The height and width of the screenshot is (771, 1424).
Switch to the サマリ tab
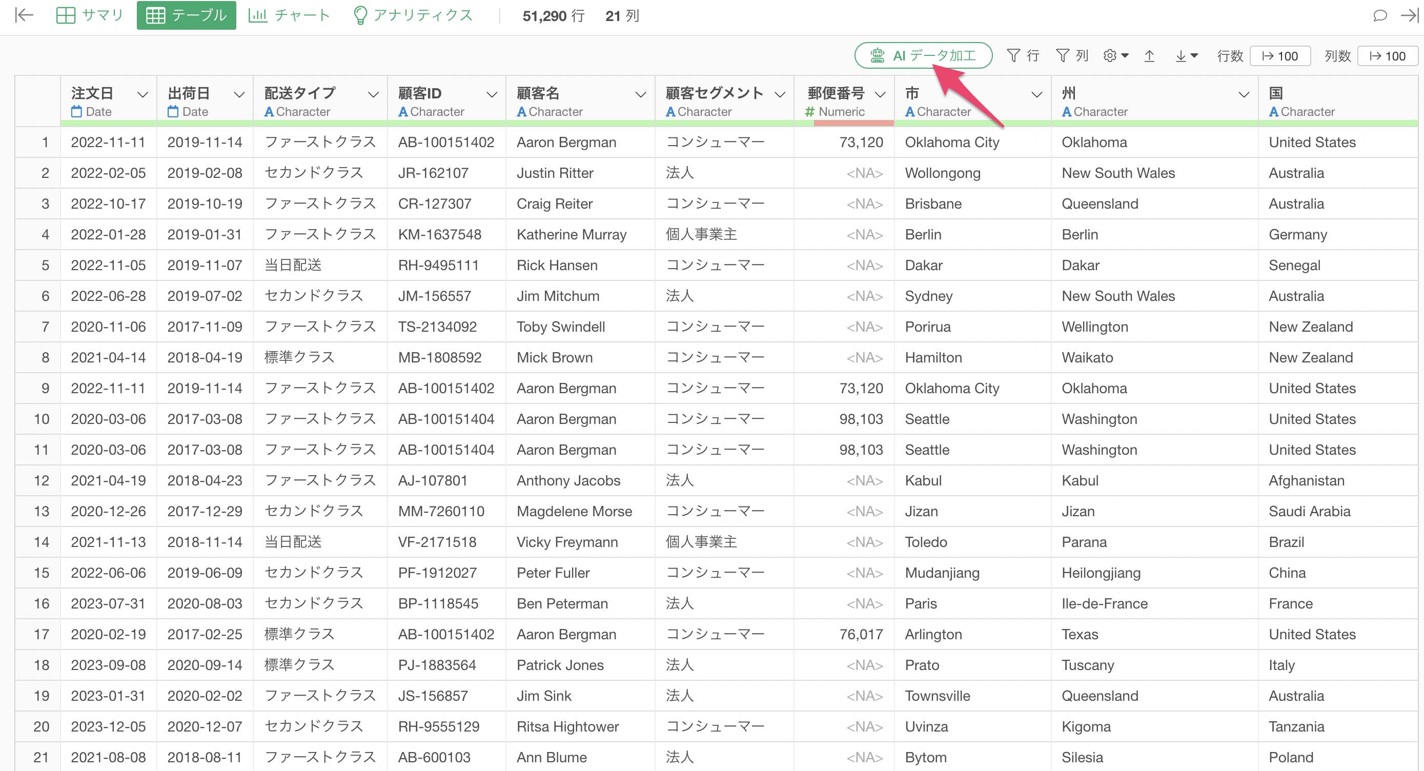tap(90, 15)
